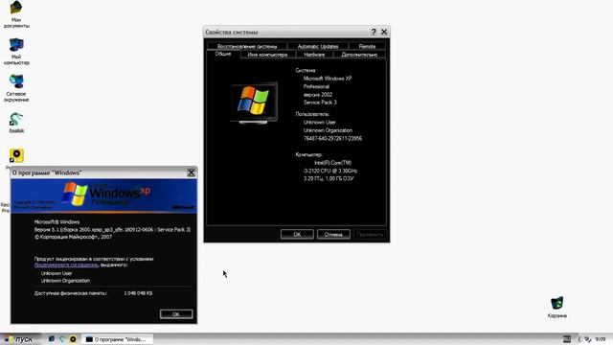The width and height of the screenshot is (613, 345).
Task: Click Отмена in Свойства системы dialog
Action: (333, 234)
